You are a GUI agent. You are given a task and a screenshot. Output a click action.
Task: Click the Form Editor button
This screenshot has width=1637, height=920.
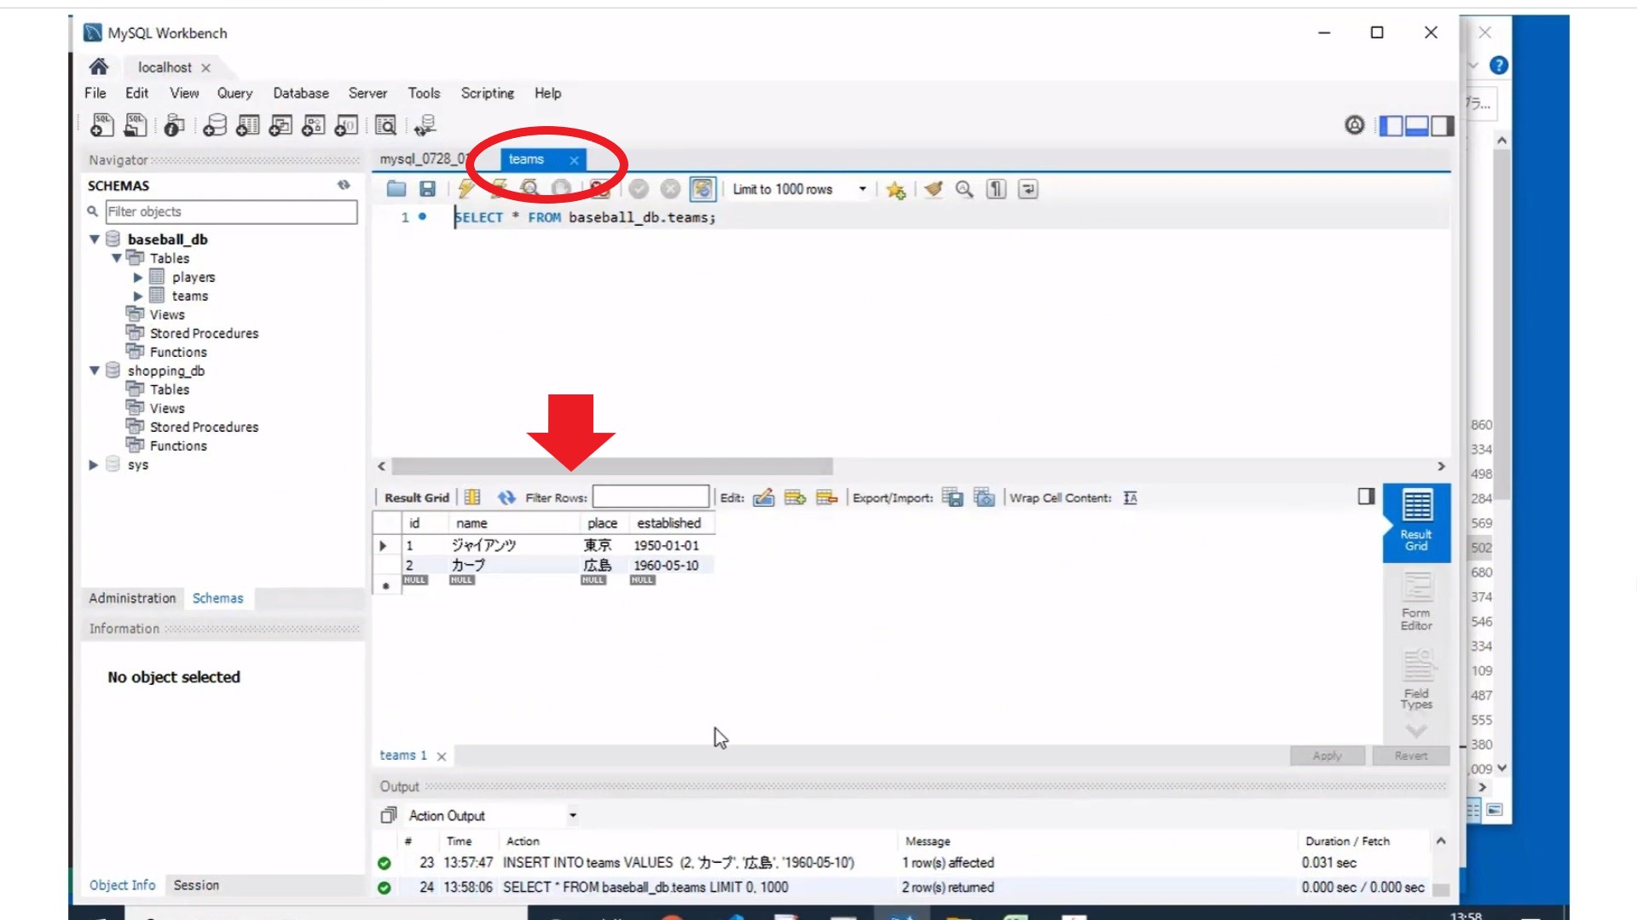click(x=1416, y=601)
